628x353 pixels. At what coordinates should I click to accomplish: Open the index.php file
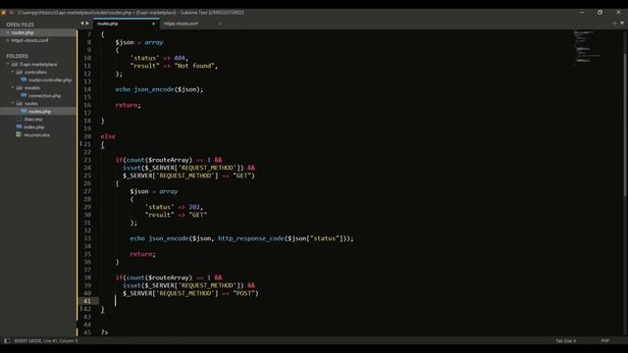34,126
